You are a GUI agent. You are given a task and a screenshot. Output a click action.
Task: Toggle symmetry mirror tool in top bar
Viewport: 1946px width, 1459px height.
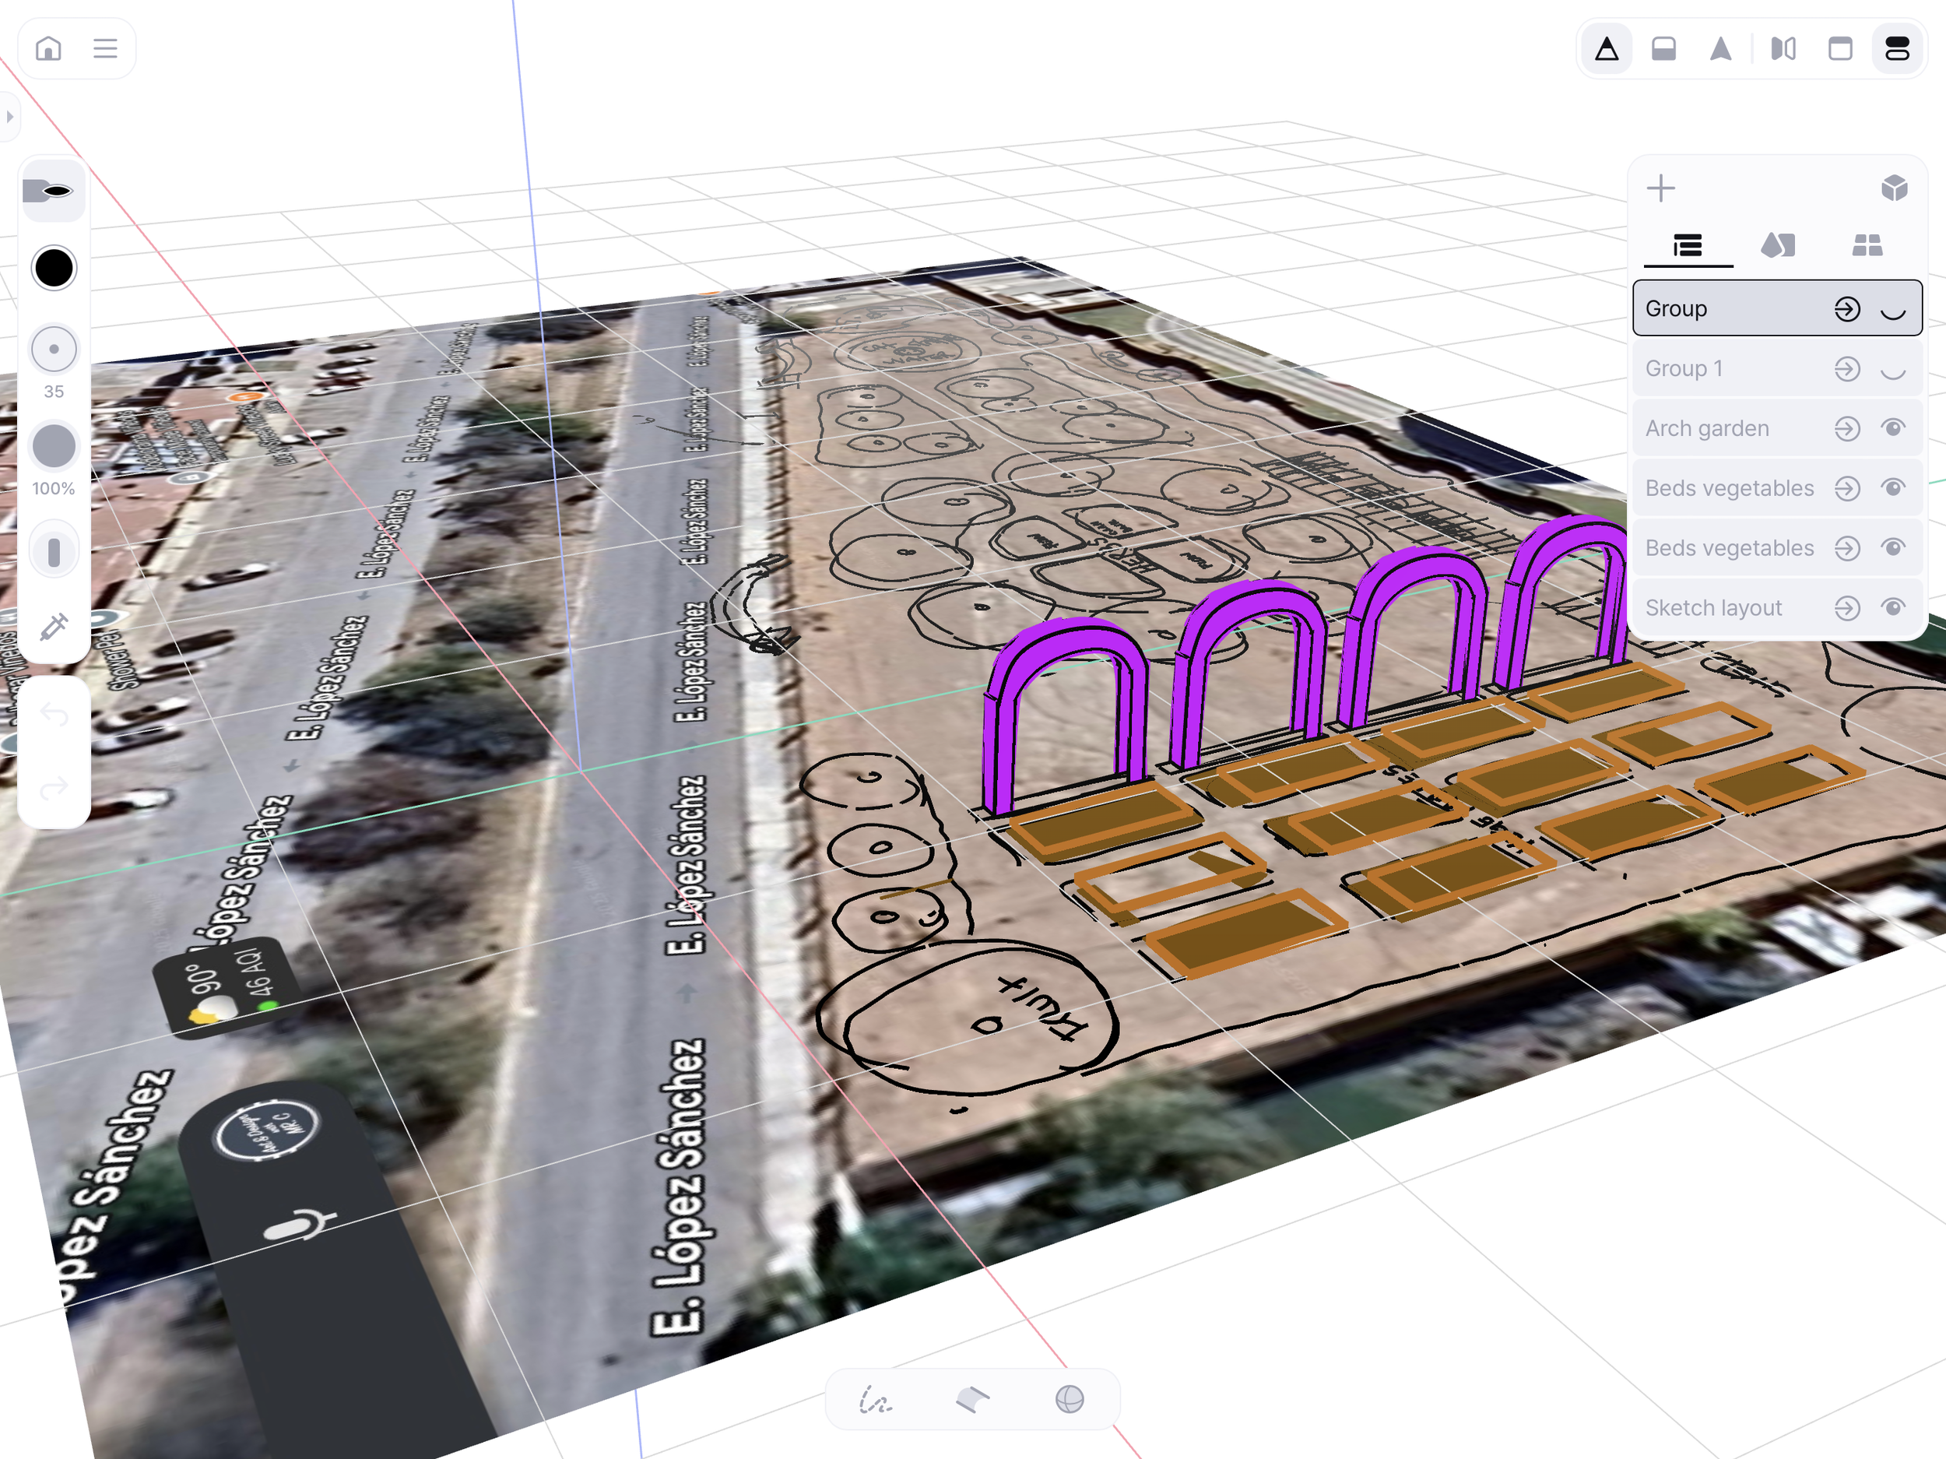pyautogui.click(x=1783, y=48)
